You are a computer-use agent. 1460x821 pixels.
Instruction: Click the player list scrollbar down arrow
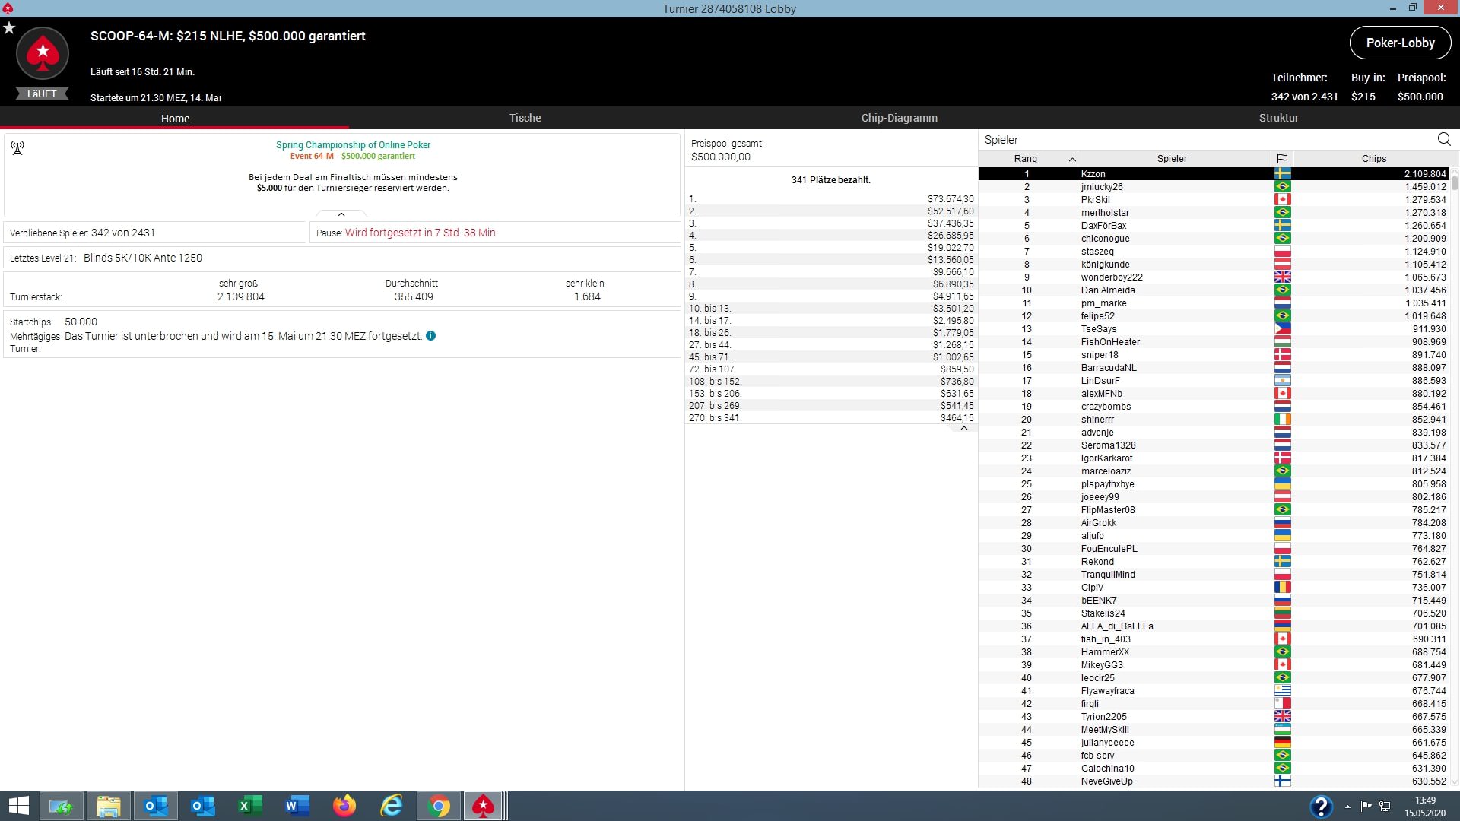(1454, 781)
